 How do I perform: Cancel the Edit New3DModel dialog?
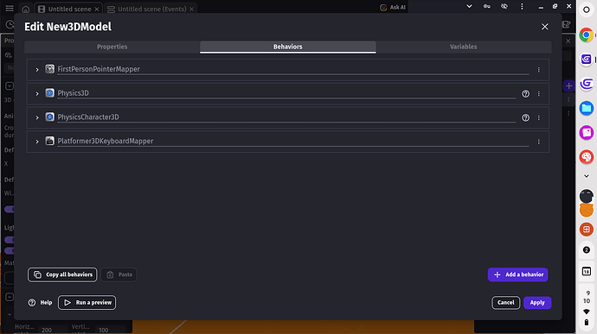[505, 302]
